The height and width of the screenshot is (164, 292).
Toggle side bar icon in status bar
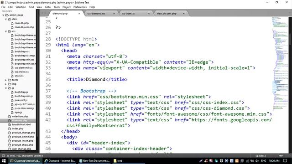[3, 156]
